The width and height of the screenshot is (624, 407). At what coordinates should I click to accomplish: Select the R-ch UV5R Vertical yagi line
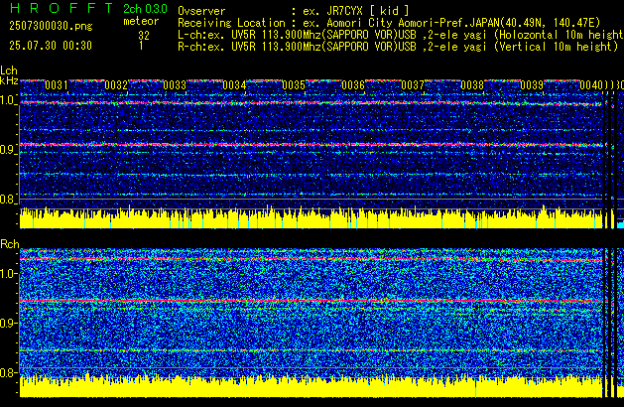pyautogui.click(x=398, y=47)
